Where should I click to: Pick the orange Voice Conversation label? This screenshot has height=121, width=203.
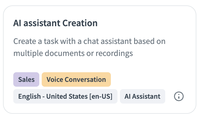pyautogui.click(x=76, y=80)
